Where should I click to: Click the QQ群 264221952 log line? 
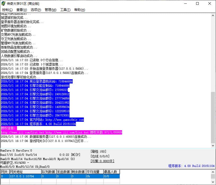pyautogui.click(x=35, y=103)
